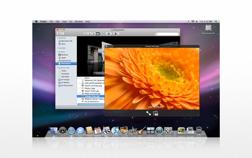Select Macintosh HD in sidebar
252x158 pixels.
[66, 41]
